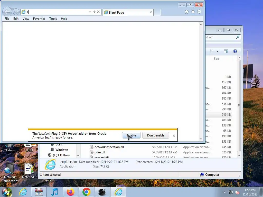This screenshot has height=197, width=263.
Task: Click the search magnifier in the Explorer window
Action: tap(238, 37)
